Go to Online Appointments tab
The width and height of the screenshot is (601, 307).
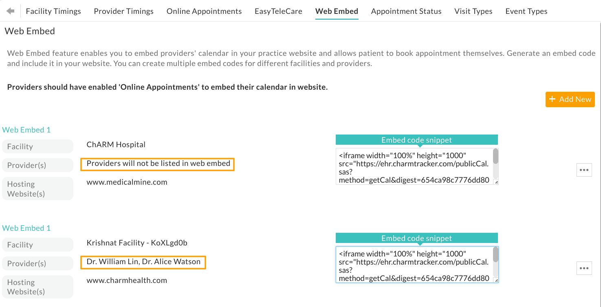coord(204,11)
